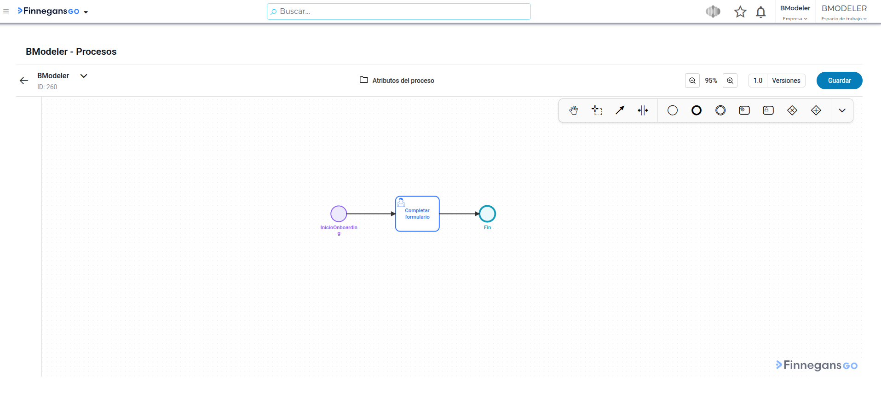Click the user icon inside Completar formulario
Viewport: 881px width, 417px height.
pos(401,202)
